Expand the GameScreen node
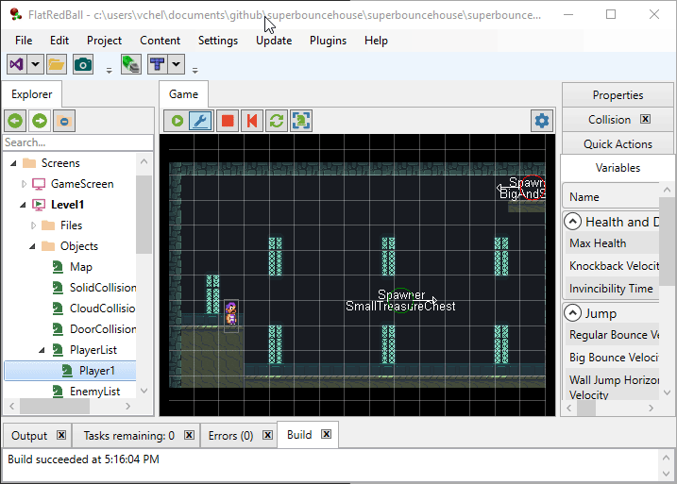Image resolution: width=677 pixels, height=484 pixels. [x=24, y=184]
